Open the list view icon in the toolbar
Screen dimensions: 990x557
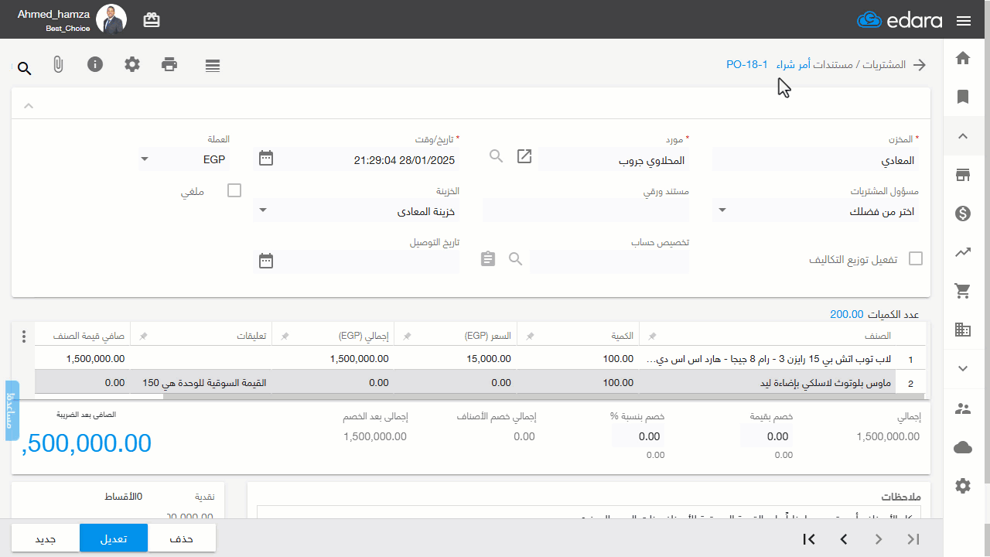pyautogui.click(x=213, y=66)
